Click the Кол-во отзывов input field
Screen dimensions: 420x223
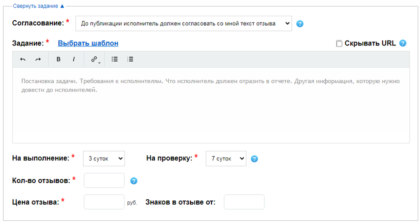click(104, 181)
